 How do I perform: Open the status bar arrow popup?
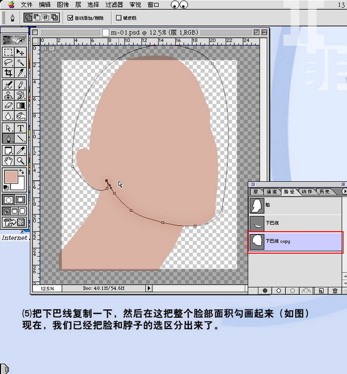point(149,288)
